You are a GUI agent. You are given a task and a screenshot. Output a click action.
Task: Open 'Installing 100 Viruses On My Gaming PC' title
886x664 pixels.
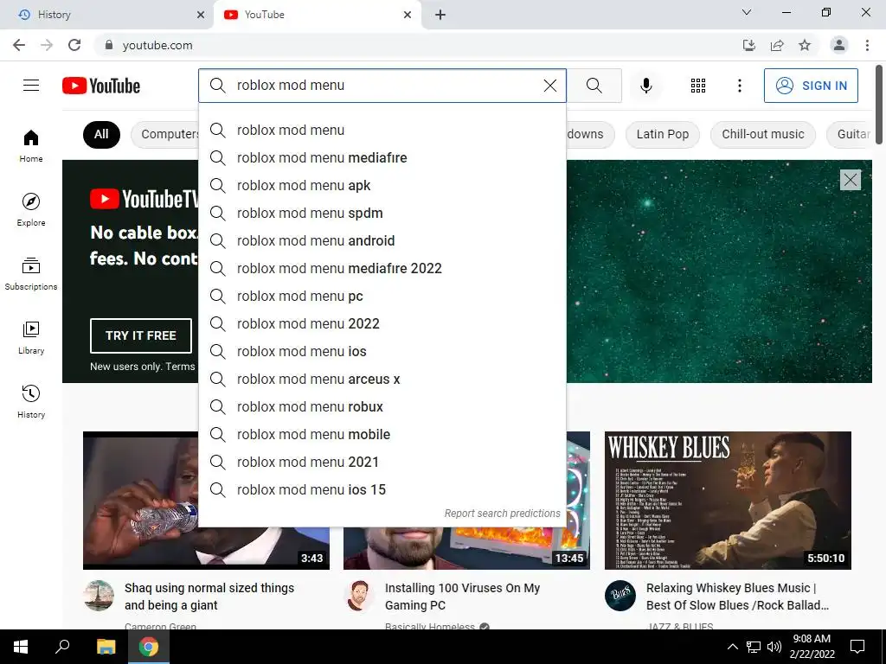[x=462, y=597]
